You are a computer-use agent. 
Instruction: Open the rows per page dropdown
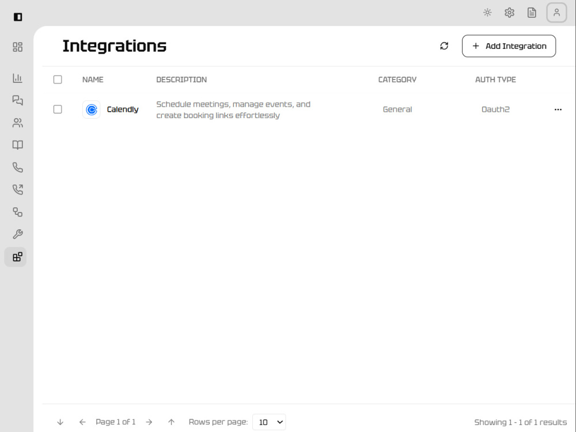tap(269, 422)
